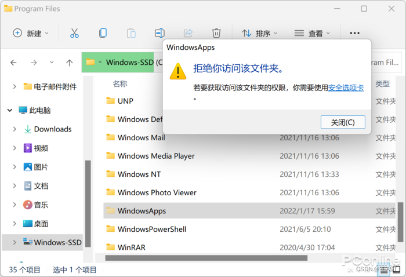This screenshot has width=406, height=277.
Task: Click Windows-SSD in the address bar
Action: 130,63
